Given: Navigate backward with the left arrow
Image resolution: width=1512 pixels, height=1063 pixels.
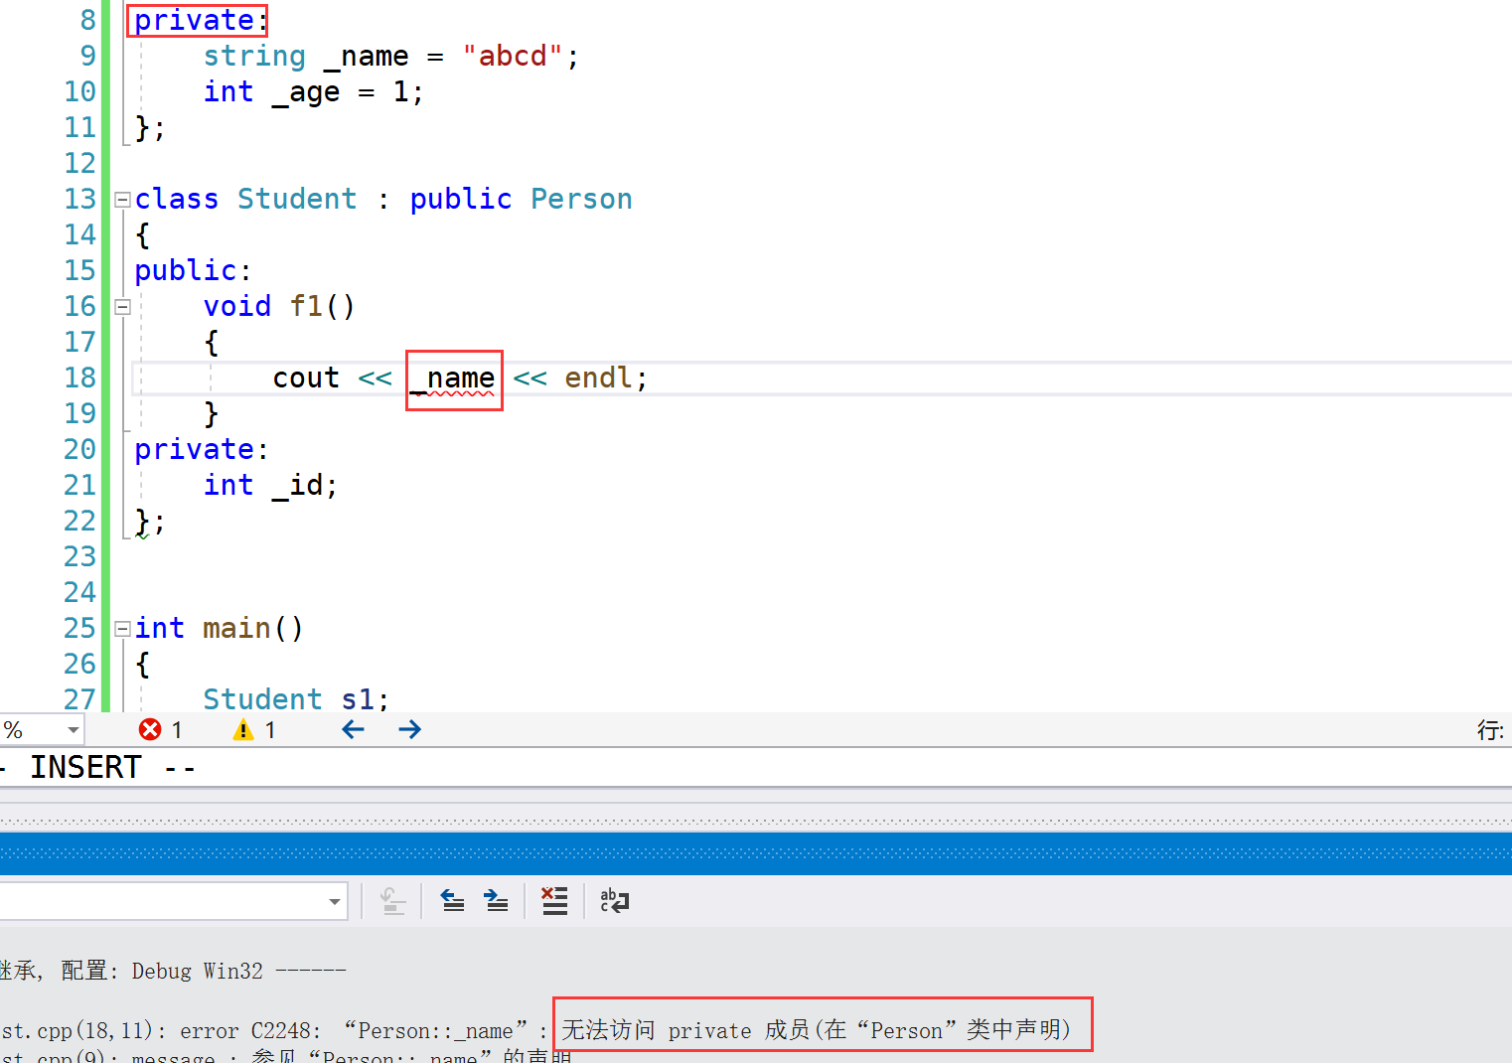Looking at the screenshot, I should point(353,730).
